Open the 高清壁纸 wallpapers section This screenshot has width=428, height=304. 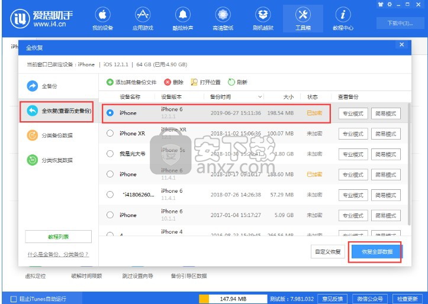(223, 19)
